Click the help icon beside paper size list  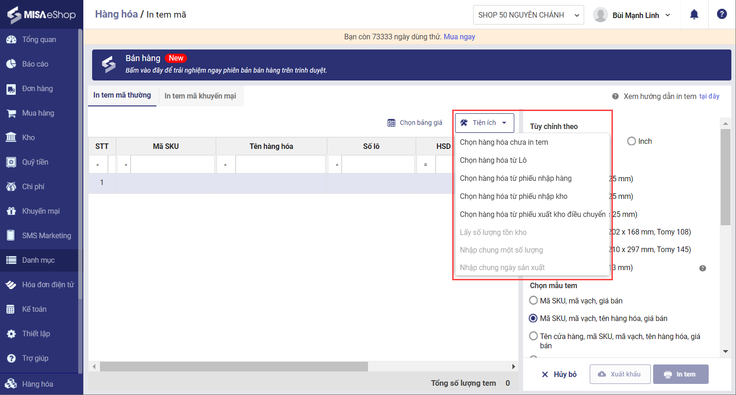(703, 268)
